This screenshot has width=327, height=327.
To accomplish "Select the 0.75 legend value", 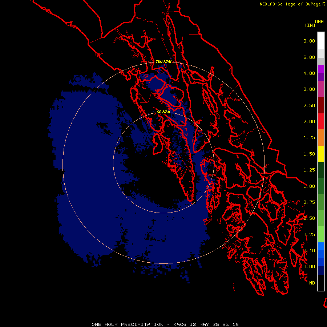I will pyautogui.click(x=309, y=202).
